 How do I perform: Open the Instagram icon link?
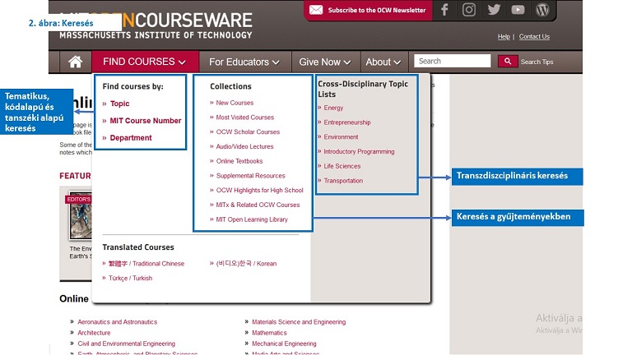[x=469, y=10]
